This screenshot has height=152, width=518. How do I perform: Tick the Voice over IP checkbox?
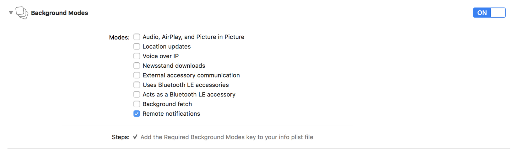137,56
